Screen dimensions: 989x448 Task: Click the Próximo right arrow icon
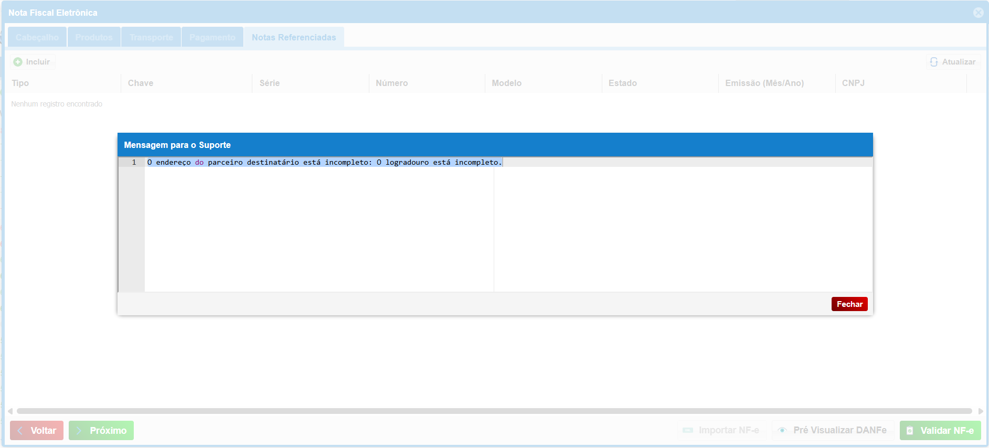(79, 431)
